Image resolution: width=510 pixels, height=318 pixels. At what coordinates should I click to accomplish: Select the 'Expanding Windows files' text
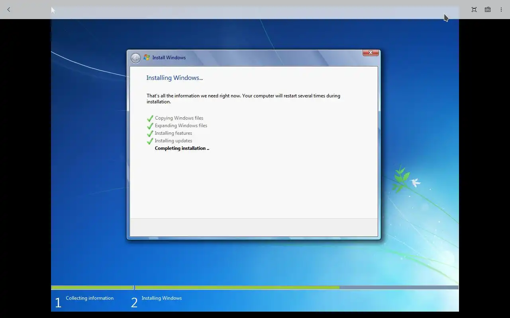pyautogui.click(x=181, y=126)
